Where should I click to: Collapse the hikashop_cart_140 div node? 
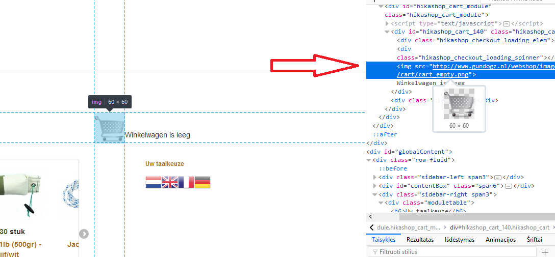click(387, 32)
